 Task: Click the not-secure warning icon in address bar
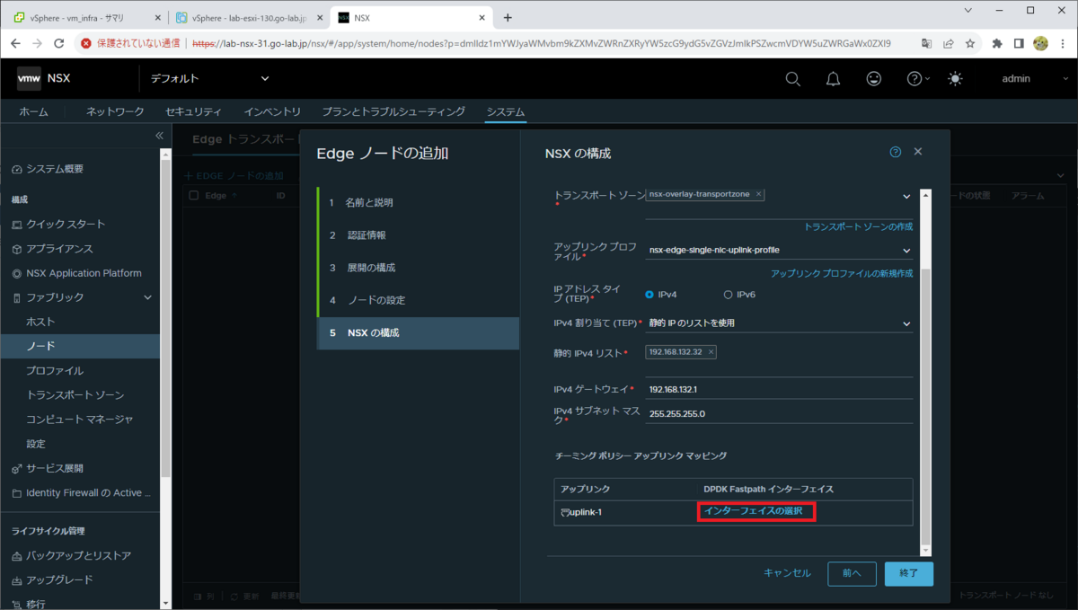click(x=86, y=43)
